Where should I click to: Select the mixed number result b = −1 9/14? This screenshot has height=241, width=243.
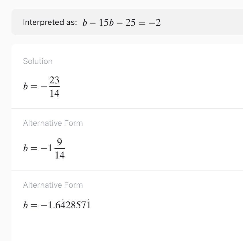[44, 148]
